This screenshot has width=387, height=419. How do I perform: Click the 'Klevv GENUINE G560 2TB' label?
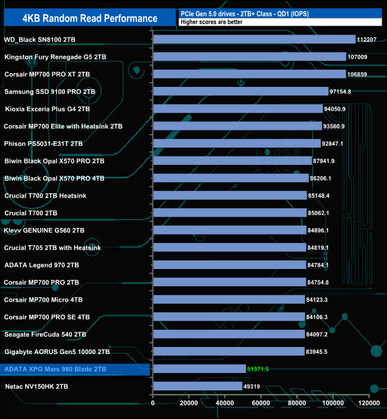tap(44, 230)
